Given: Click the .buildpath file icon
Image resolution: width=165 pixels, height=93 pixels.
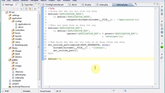Looking at the screenshot, I should coord(10,81).
